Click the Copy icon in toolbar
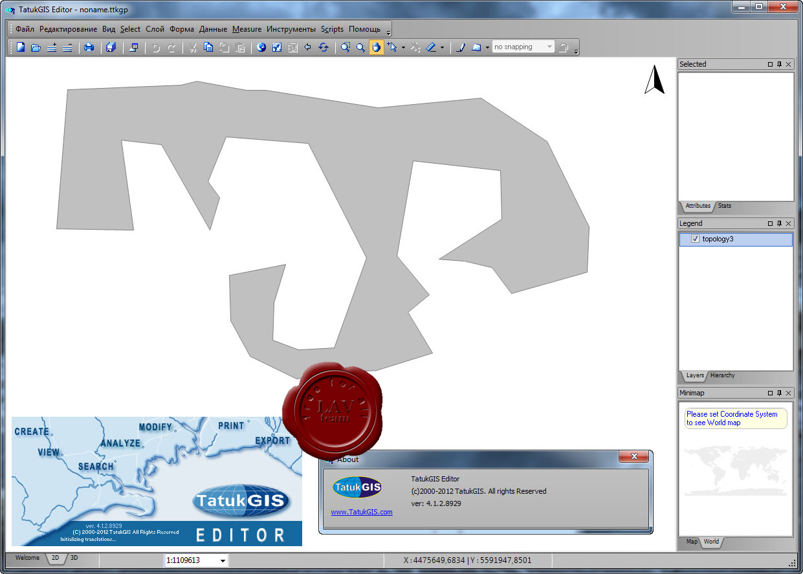 pos(208,47)
